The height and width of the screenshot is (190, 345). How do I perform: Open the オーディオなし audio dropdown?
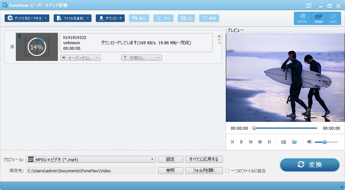pyautogui.click(x=80, y=58)
